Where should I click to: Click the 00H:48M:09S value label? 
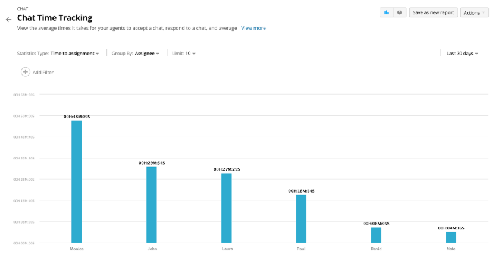[x=77, y=117]
